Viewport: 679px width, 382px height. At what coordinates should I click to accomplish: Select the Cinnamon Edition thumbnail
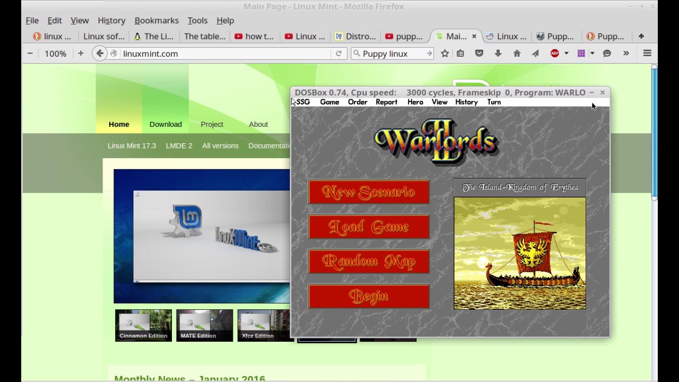point(143,325)
